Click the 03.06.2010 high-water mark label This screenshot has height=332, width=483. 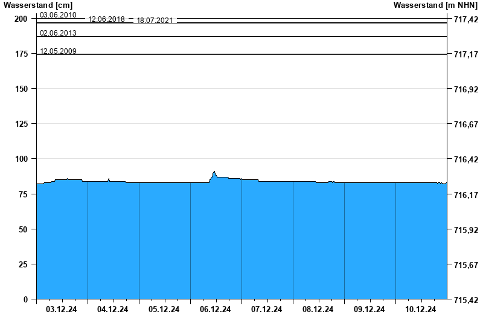click(x=58, y=14)
